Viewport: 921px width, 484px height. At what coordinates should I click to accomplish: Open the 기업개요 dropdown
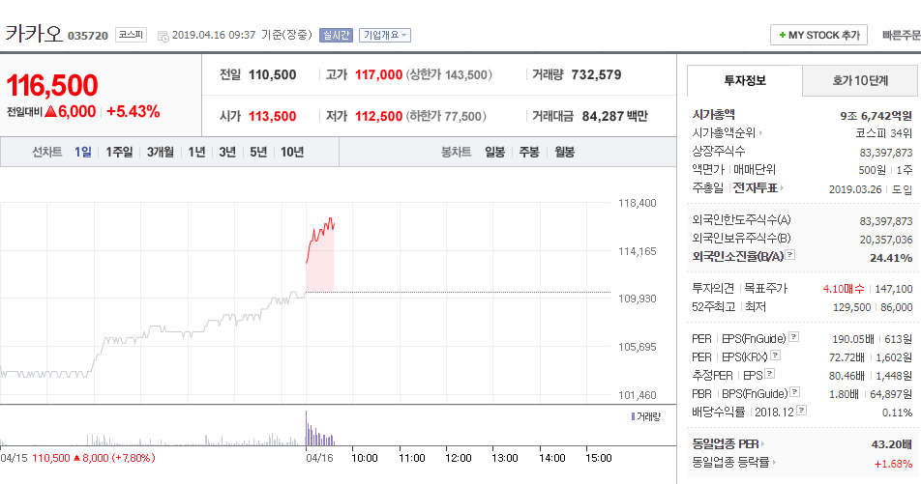click(x=385, y=35)
